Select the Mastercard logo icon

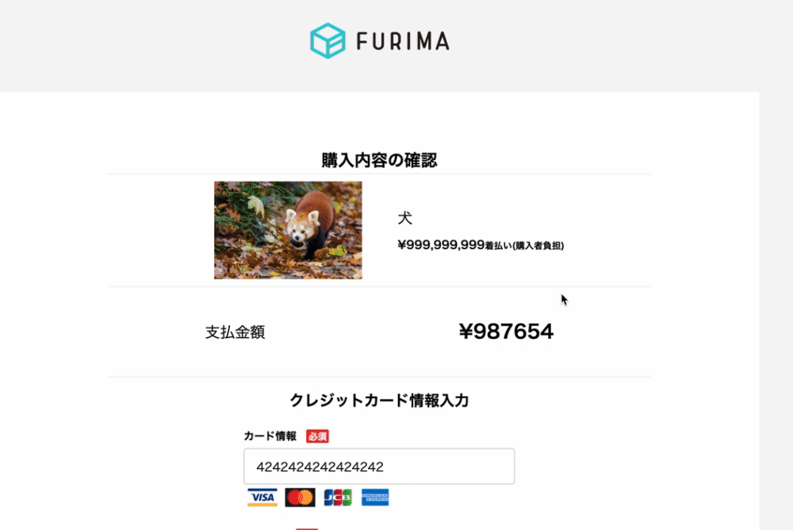300,497
